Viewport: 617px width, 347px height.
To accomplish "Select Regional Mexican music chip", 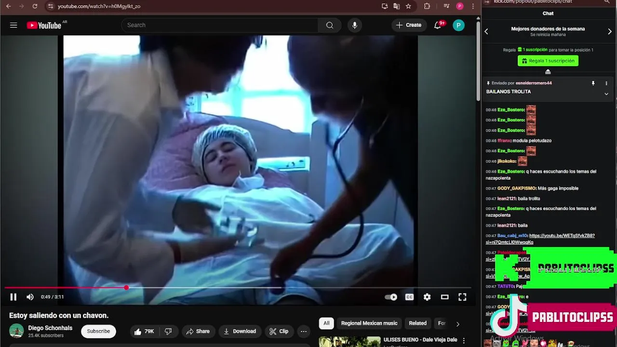I will [369, 323].
